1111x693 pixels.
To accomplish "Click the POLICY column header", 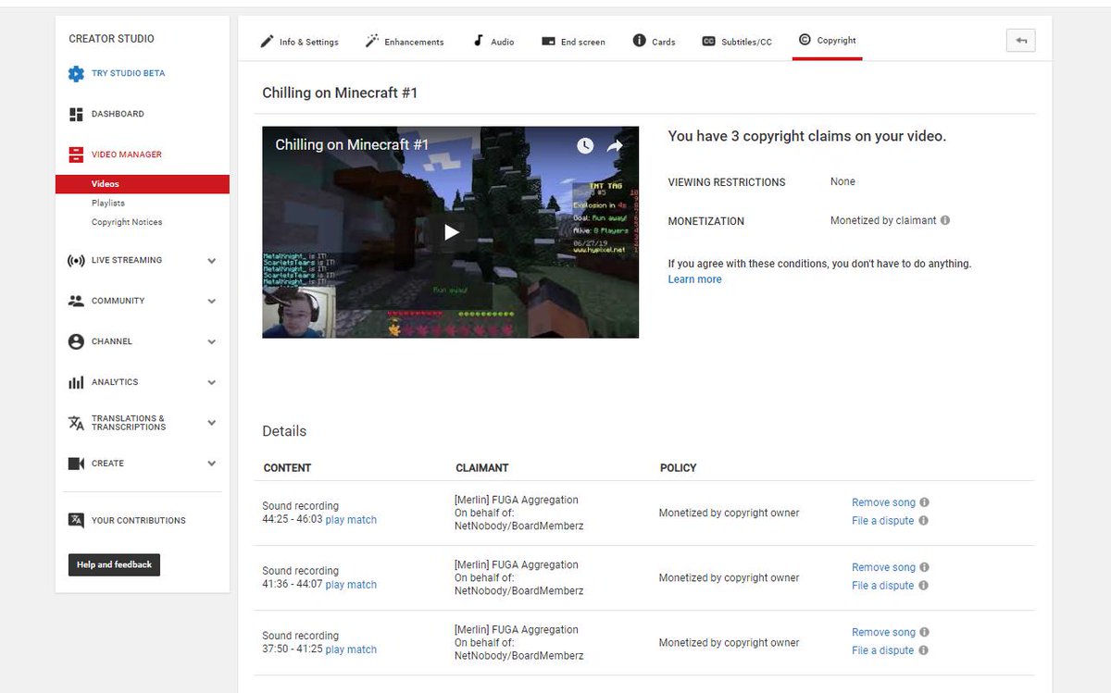I will click(x=678, y=467).
